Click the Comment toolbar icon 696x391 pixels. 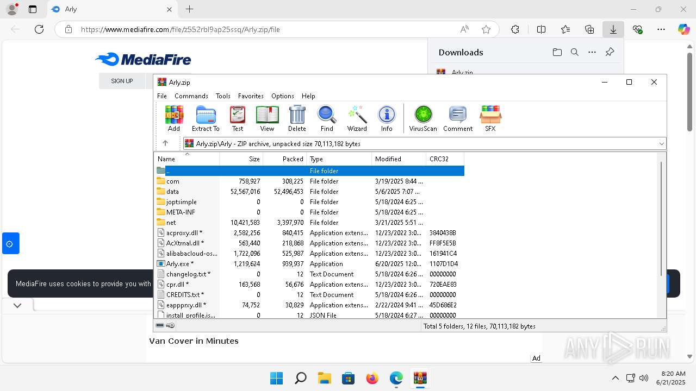pos(458,118)
